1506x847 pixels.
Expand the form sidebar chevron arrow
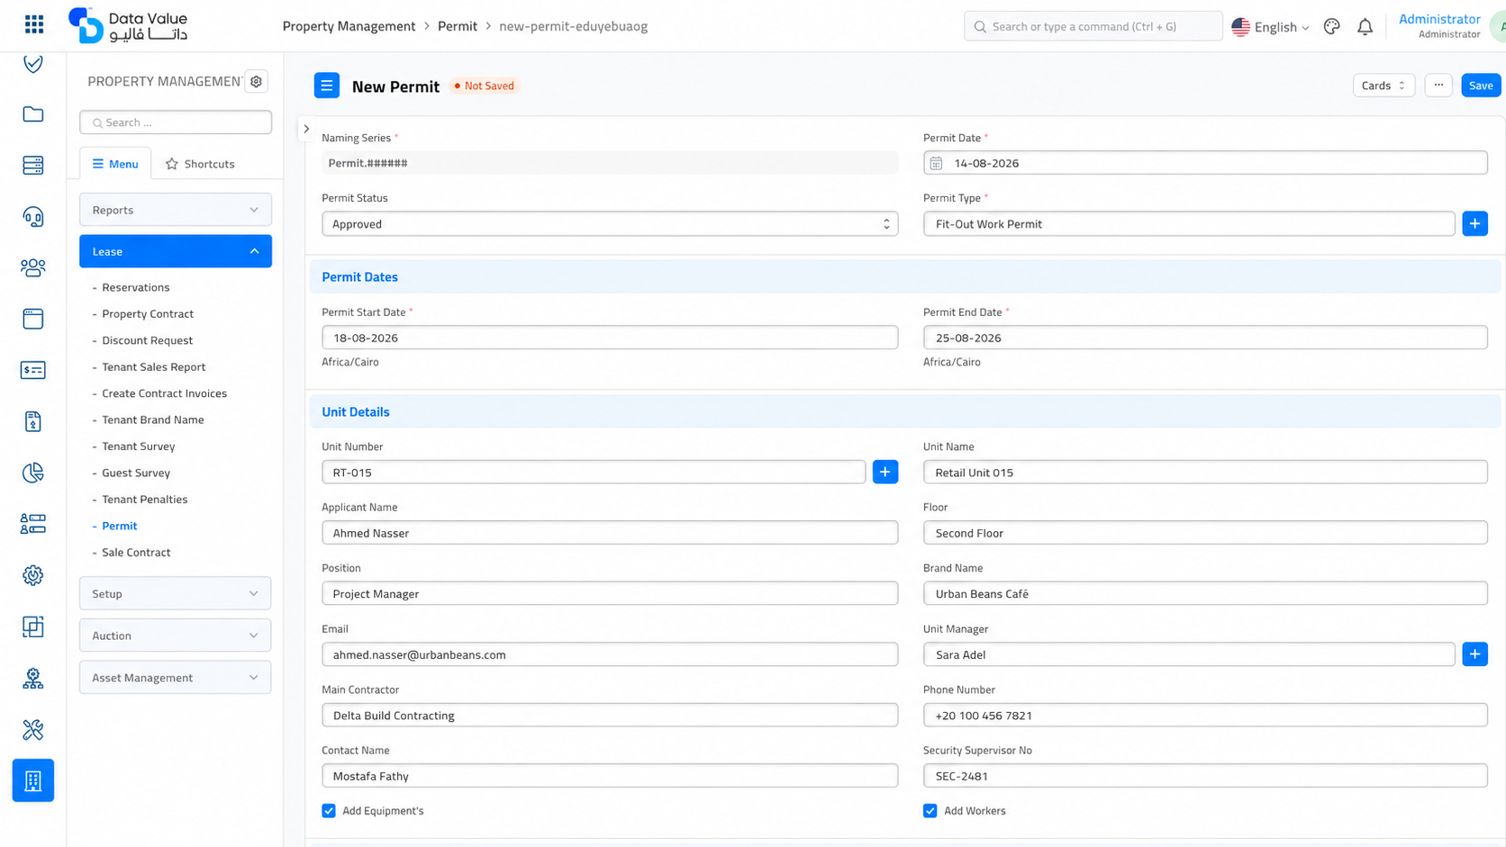tap(306, 129)
